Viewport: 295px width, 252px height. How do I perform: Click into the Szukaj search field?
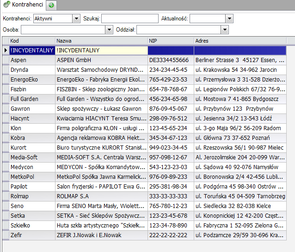coord(130,19)
